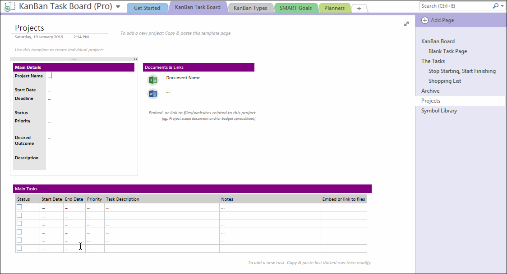
Task: Click the time 2:14 PM
Action: [81, 37]
